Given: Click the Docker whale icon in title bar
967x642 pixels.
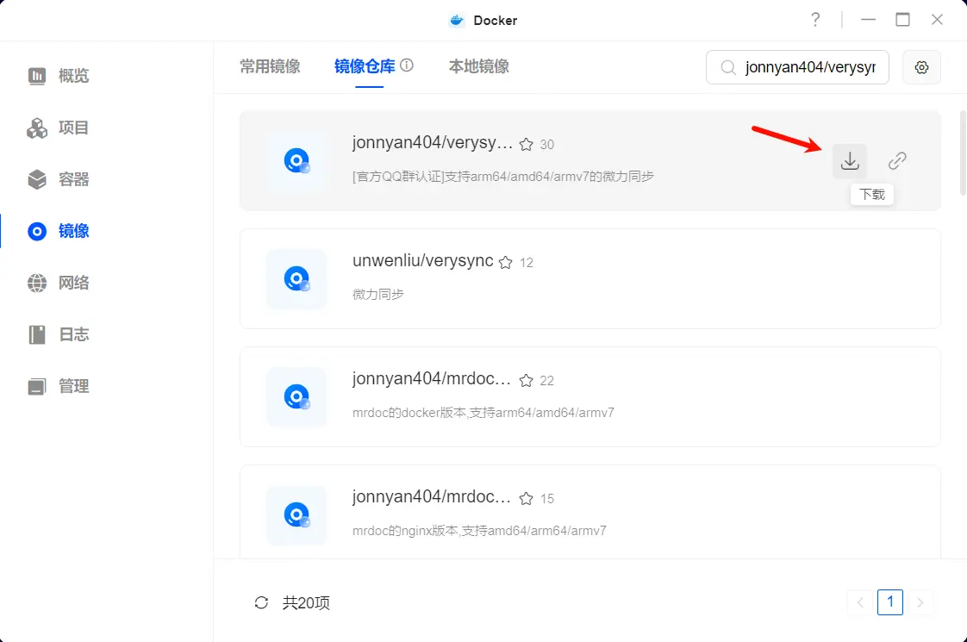Looking at the screenshot, I should (457, 21).
